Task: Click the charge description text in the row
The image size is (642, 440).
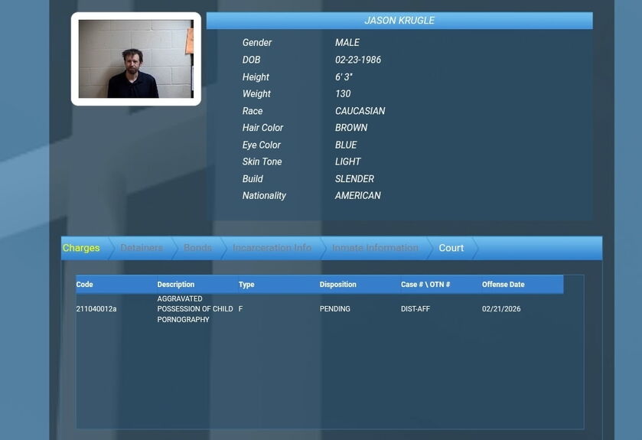Action: point(195,309)
